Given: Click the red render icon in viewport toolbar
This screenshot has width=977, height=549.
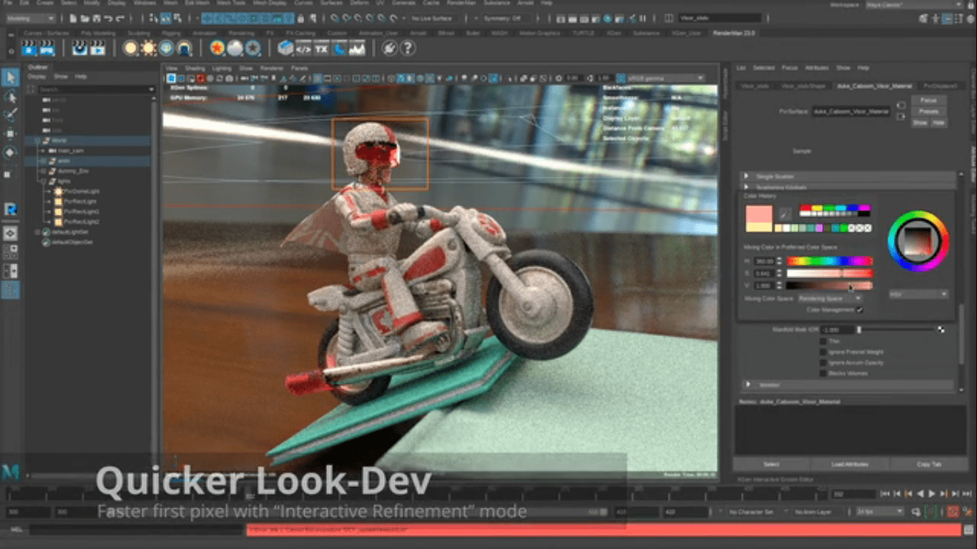Looking at the screenshot, I should [x=200, y=78].
